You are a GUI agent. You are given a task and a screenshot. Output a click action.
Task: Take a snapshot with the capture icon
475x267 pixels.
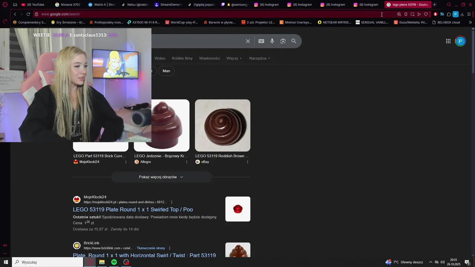412,14
